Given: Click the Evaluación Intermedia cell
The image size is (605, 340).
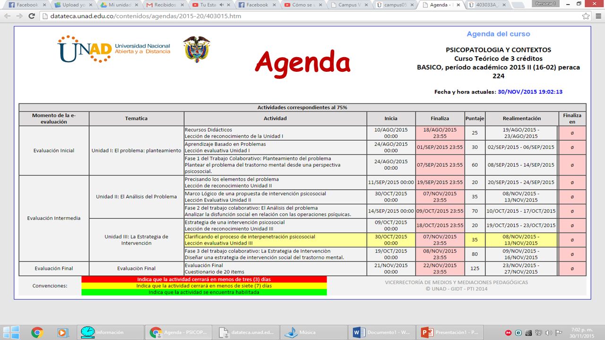Looking at the screenshot, I should click(x=54, y=218).
